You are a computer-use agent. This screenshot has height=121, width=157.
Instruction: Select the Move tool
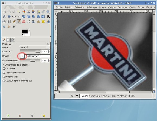click(9, 17)
